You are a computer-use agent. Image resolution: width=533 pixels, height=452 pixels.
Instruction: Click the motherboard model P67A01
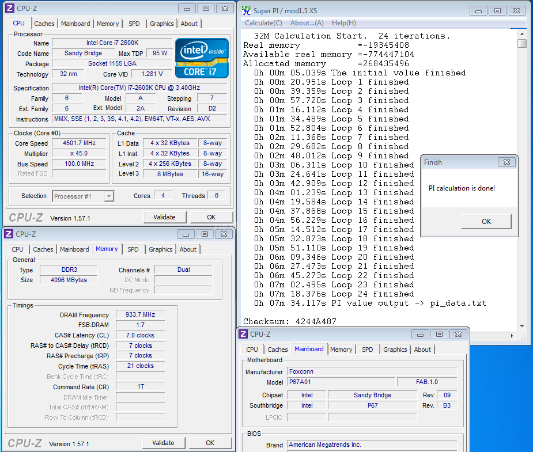coord(341,382)
